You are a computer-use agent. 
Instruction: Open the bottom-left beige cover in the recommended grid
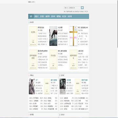(33, 59)
